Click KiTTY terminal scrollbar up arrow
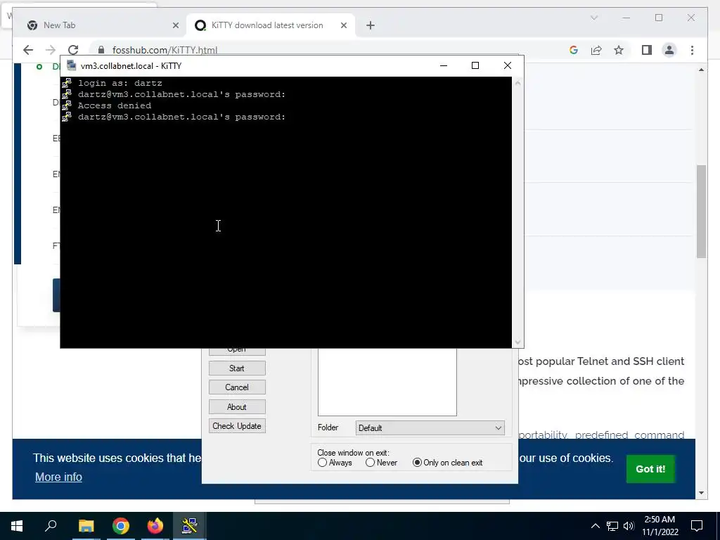This screenshot has width=720, height=540. tap(517, 83)
